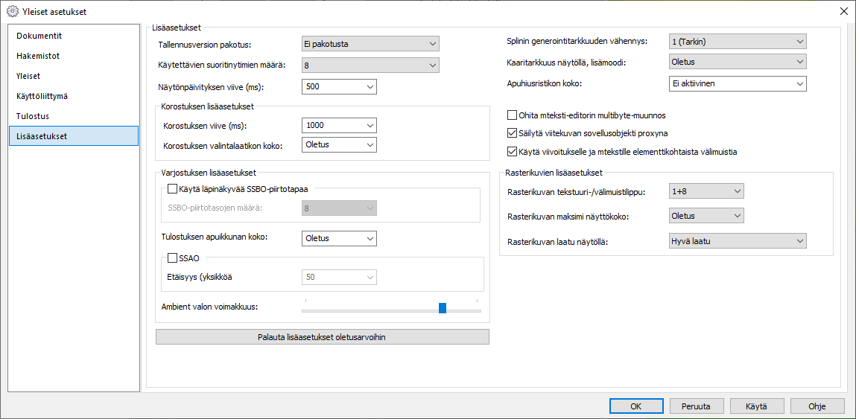Switch to Käyttöliittymä settings page
Image resolution: width=856 pixels, height=419 pixels.
coord(48,96)
